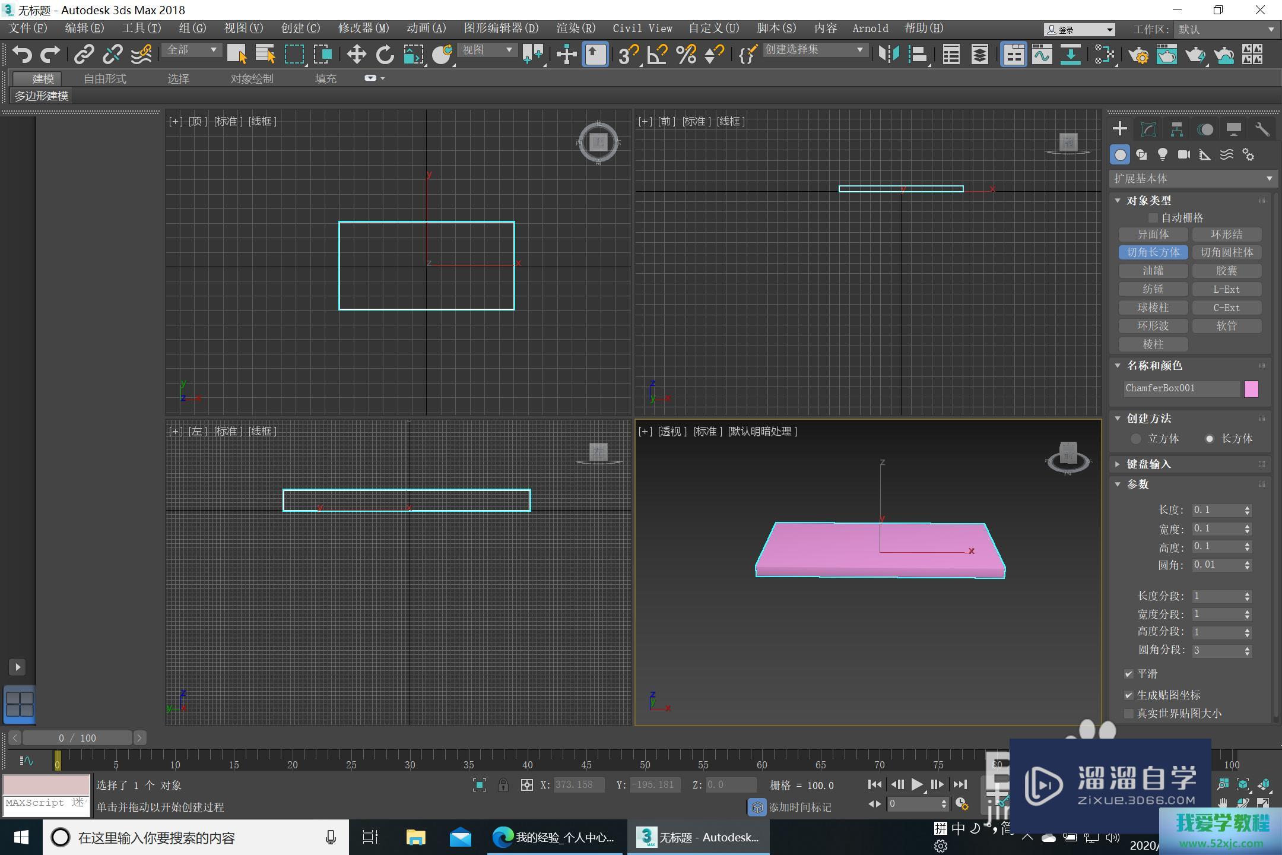
Task: Switch to Cameras creation category icon
Action: [1183, 155]
